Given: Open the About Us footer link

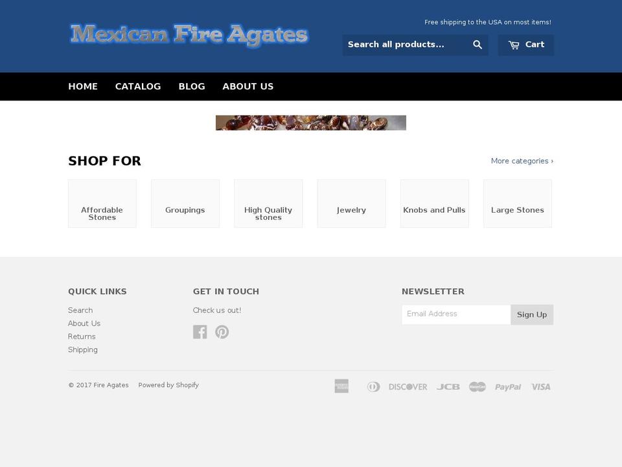Looking at the screenshot, I should pos(84,323).
